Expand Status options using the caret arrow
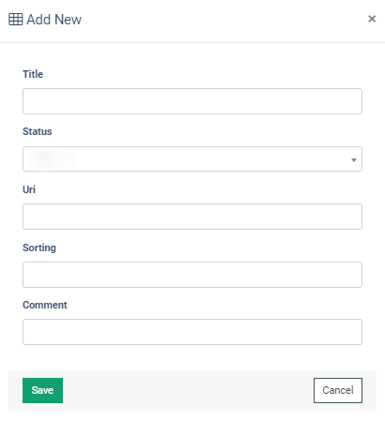 pos(354,160)
